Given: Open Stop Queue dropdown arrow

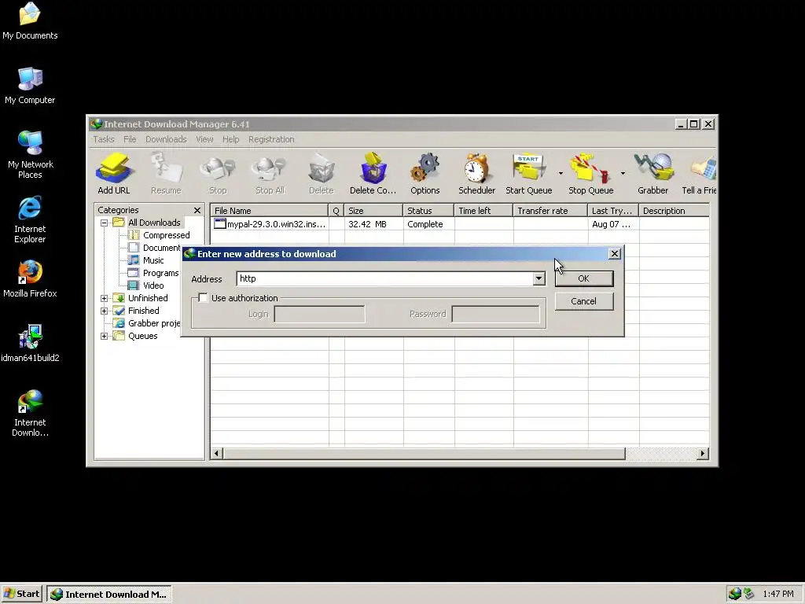Looking at the screenshot, I should click(x=623, y=174).
